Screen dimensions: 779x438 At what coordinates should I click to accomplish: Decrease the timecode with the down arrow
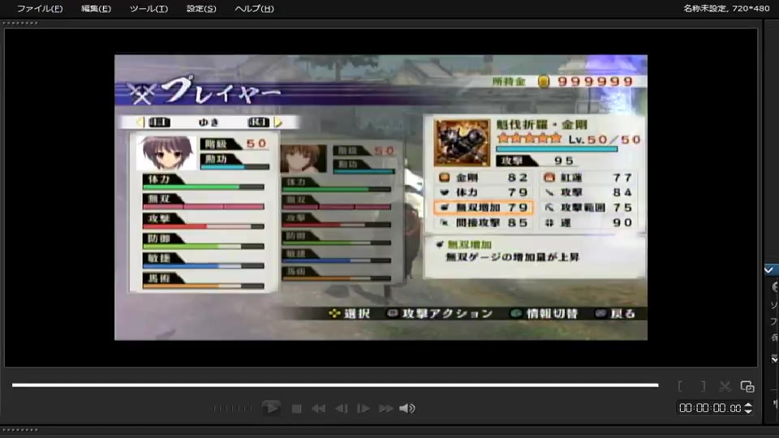tap(748, 412)
